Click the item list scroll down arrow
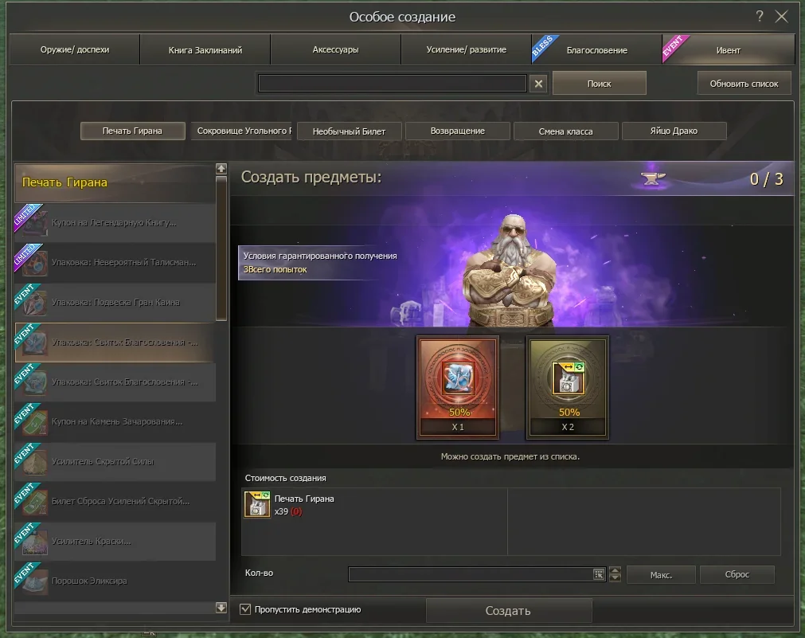 pyautogui.click(x=221, y=608)
